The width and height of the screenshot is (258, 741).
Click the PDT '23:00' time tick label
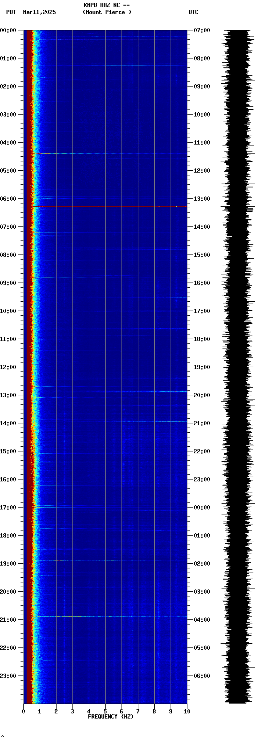(x=8, y=676)
